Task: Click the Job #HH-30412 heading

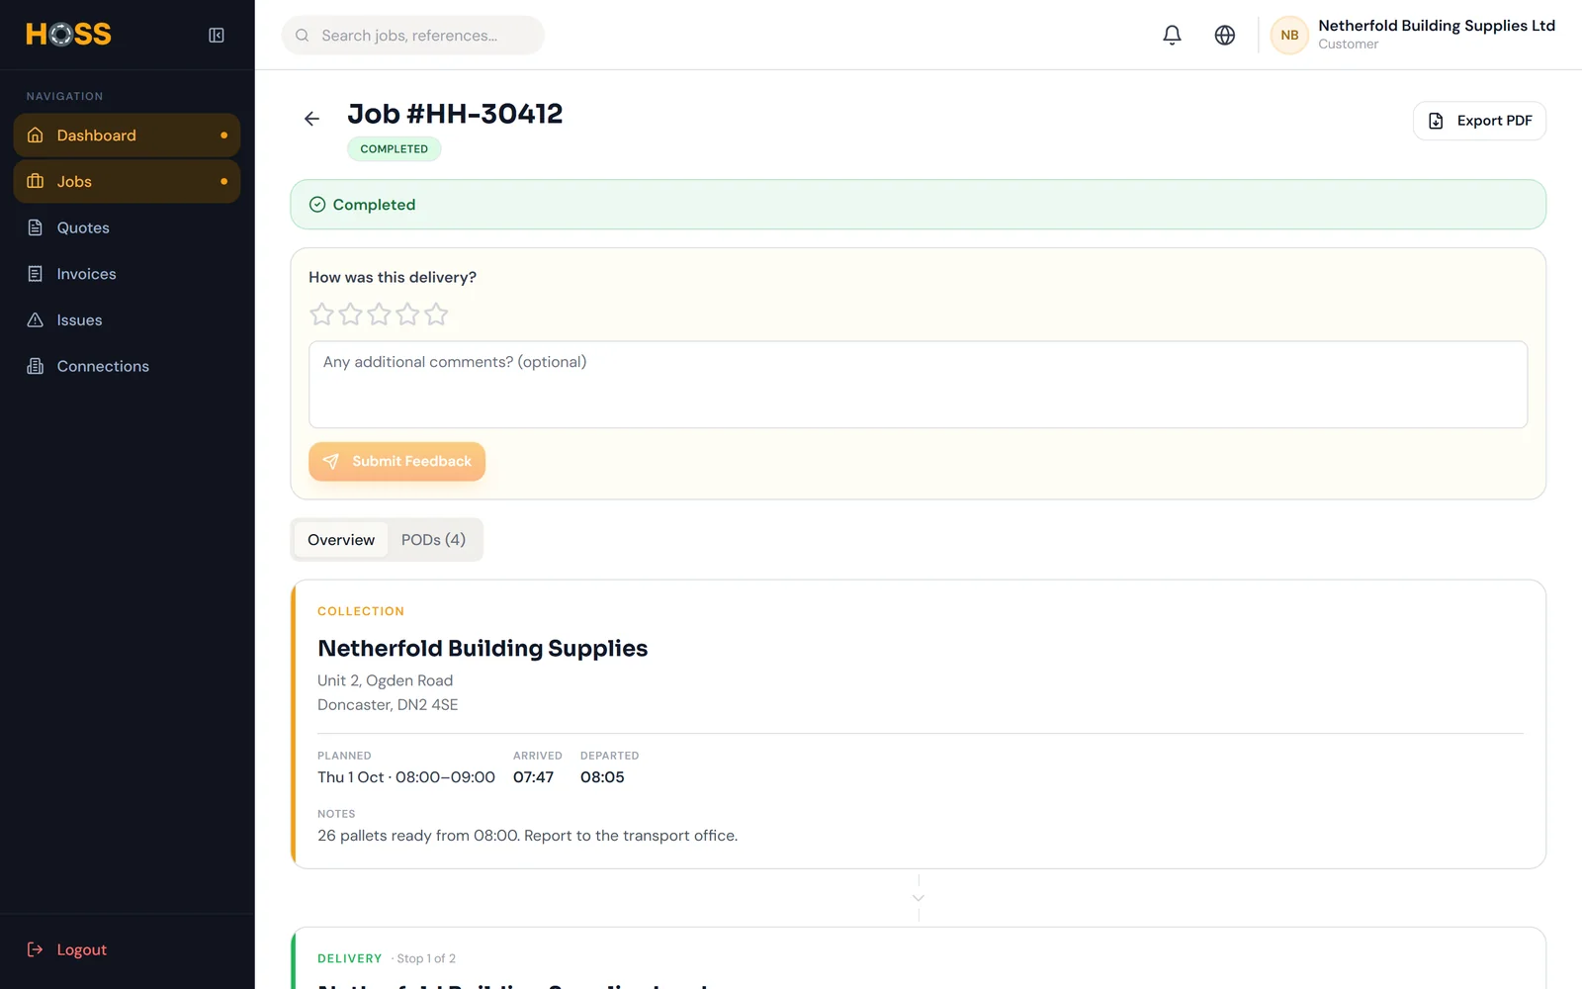Action: tap(455, 114)
